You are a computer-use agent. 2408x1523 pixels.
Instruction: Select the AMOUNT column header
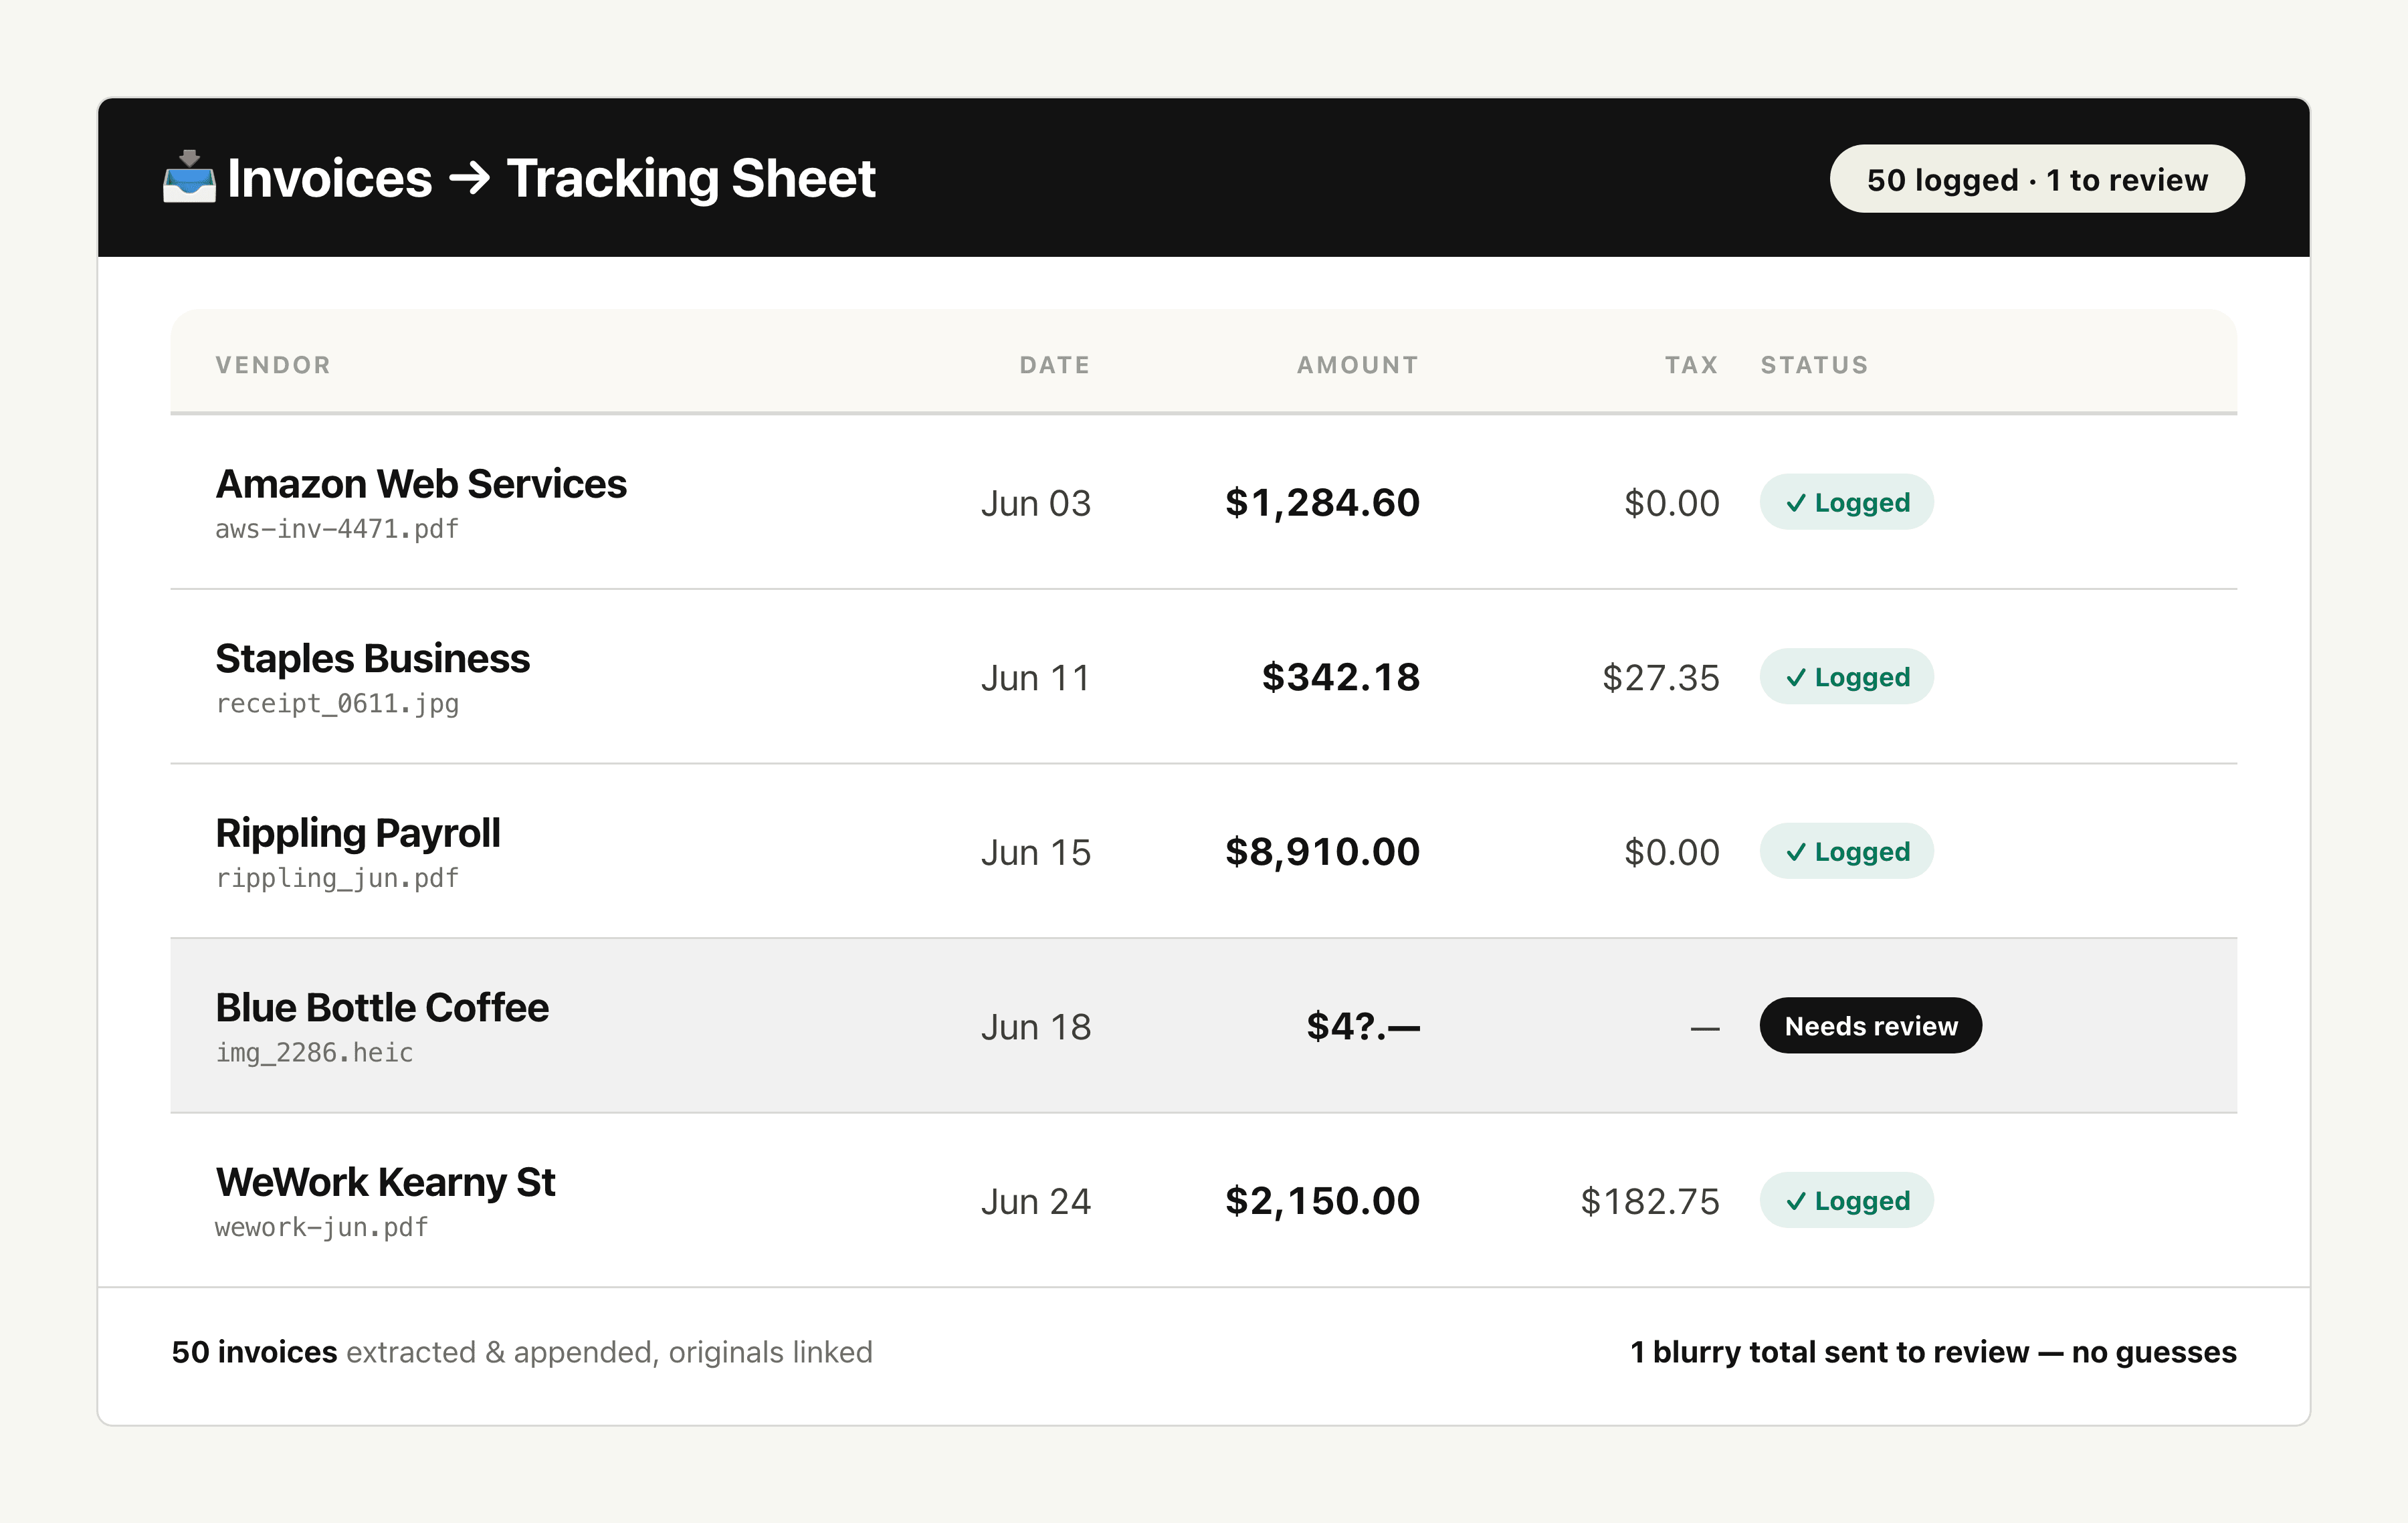[1358, 365]
